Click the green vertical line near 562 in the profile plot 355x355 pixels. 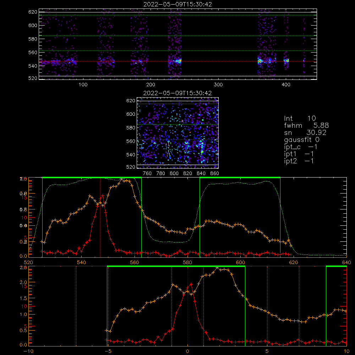tap(142, 217)
